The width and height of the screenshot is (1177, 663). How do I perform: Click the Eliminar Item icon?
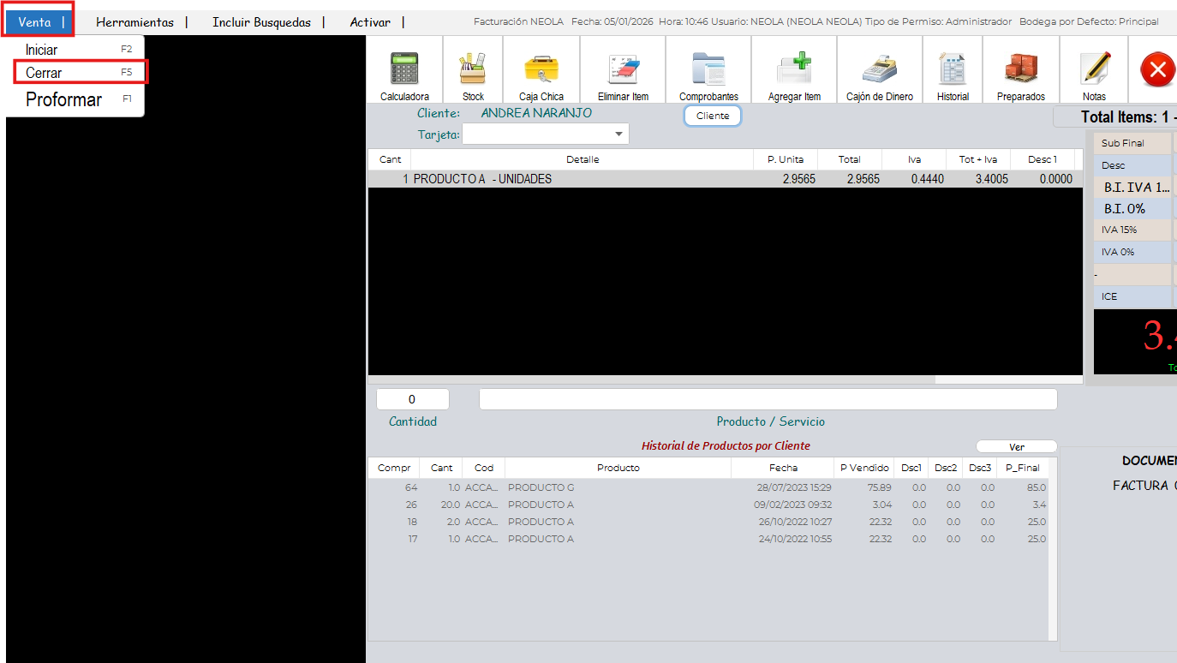tap(623, 69)
